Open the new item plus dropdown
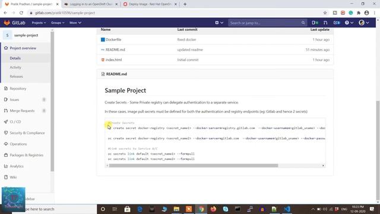 point(219,23)
